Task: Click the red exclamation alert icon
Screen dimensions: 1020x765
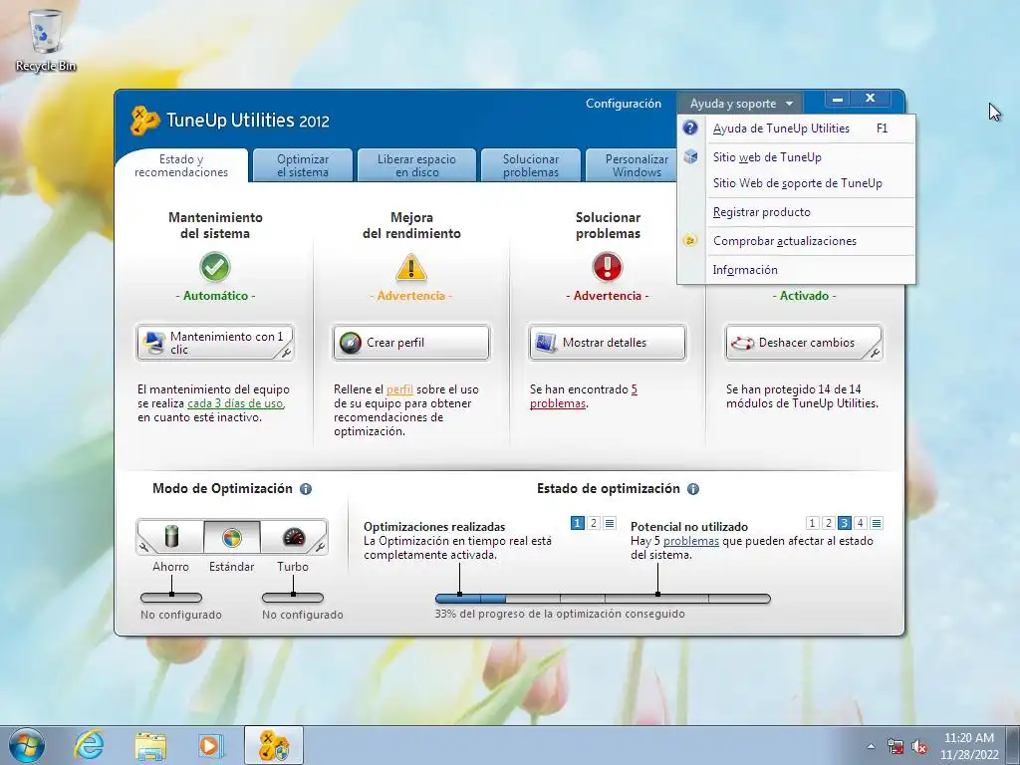Action: (x=608, y=267)
